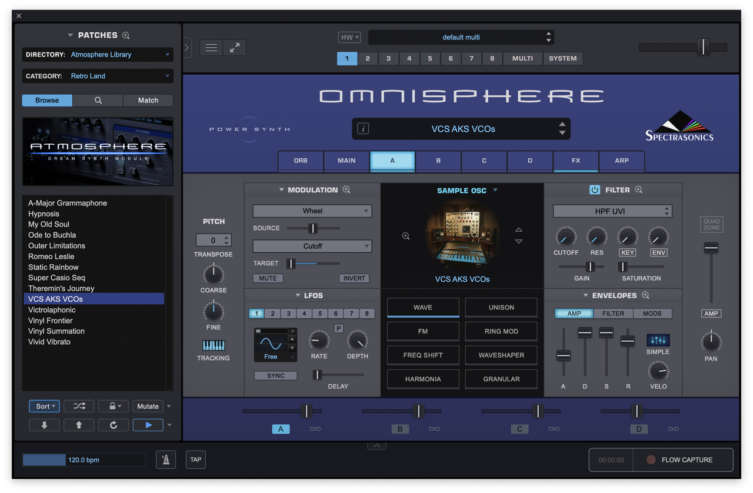
Task: Open the Directory Atmosphere Library dropdown
Action: [x=98, y=55]
